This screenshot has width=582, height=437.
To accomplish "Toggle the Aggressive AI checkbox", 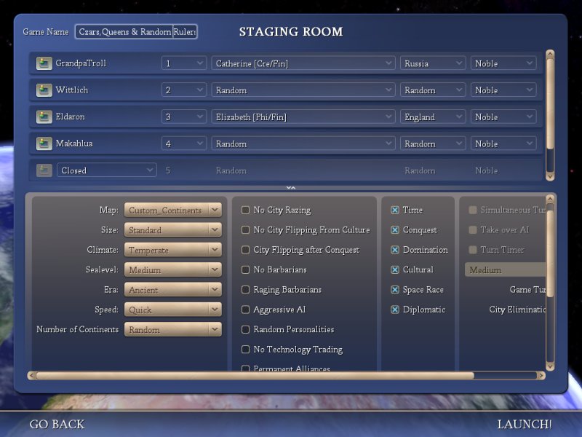I will coord(245,310).
